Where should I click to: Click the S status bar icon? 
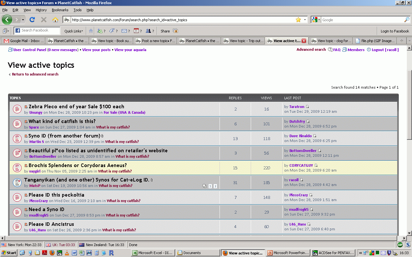408,245
